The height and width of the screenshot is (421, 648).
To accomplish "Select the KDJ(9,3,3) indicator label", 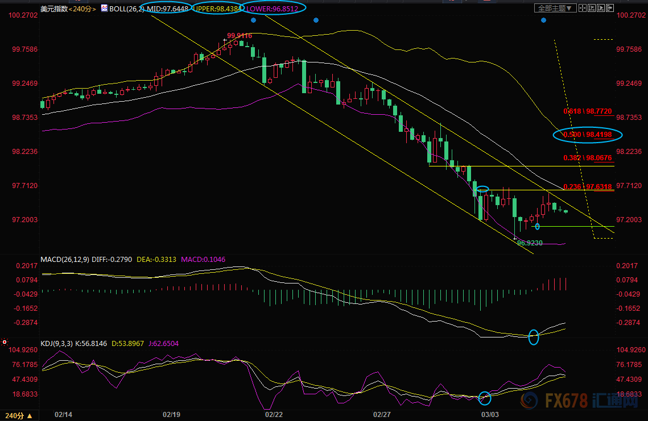I will coord(57,344).
